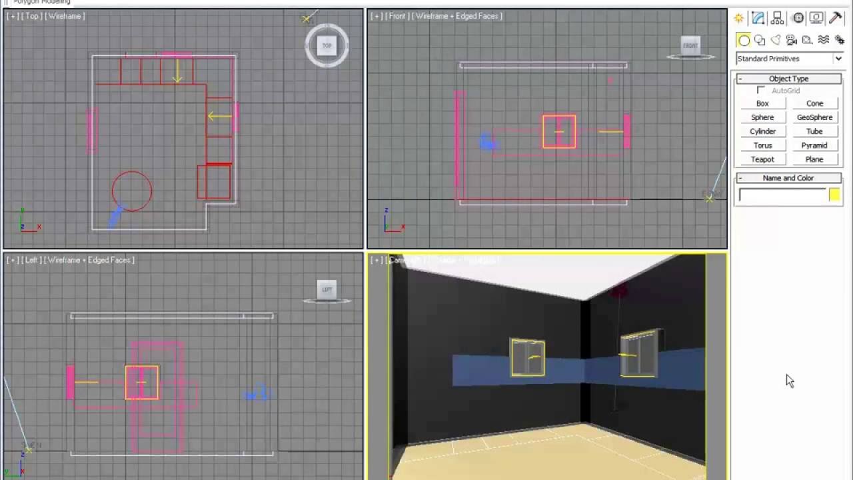Create a Pyramid primitive
Viewport: 853px width, 480px height.
[x=814, y=145]
